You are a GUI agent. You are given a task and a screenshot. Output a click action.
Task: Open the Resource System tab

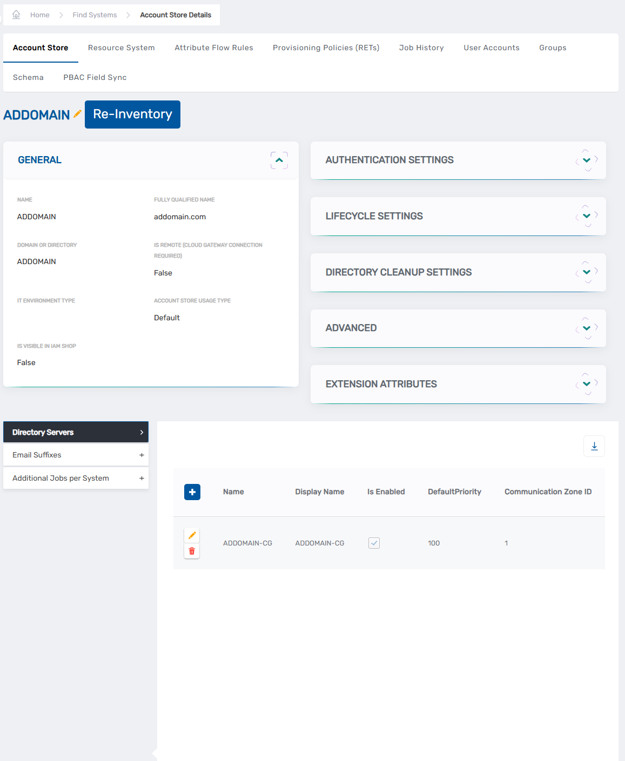pyautogui.click(x=122, y=48)
